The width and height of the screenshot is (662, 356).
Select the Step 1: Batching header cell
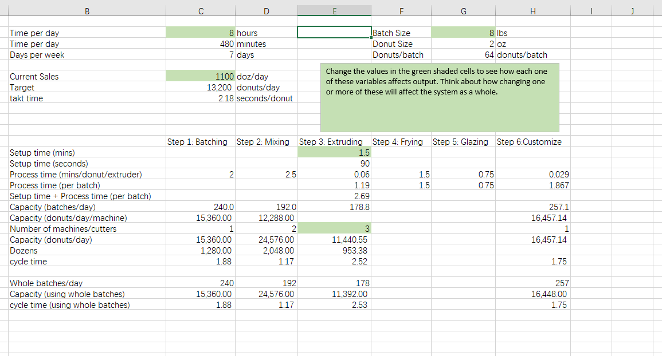pos(200,141)
